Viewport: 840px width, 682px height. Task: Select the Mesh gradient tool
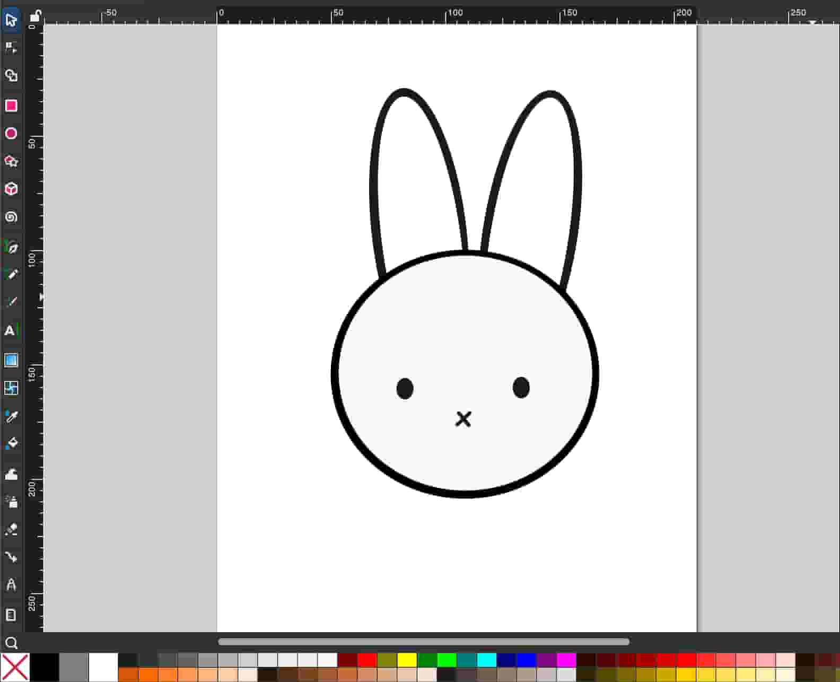tap(11, 388)
